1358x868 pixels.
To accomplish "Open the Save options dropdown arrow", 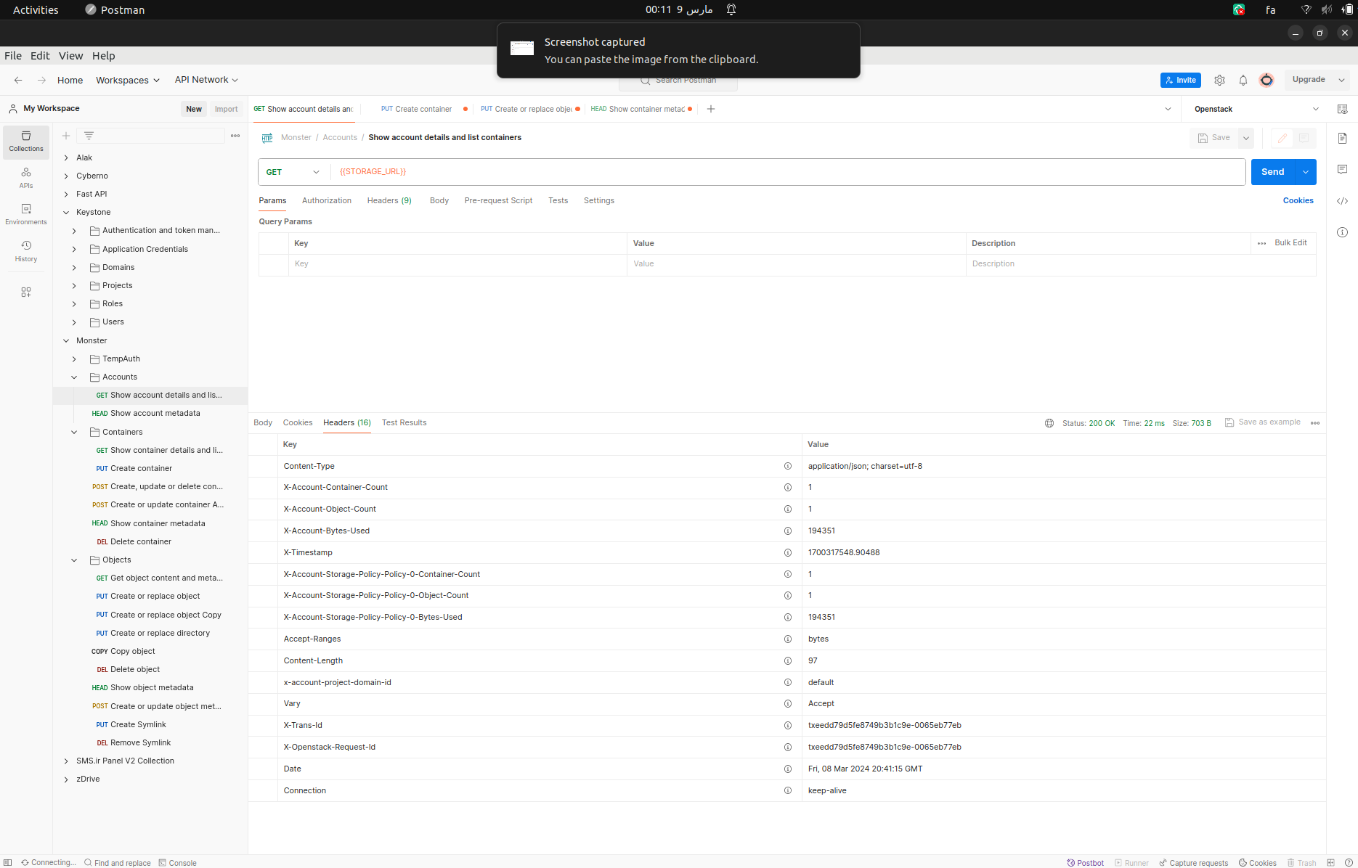I will click(1246, 138).
